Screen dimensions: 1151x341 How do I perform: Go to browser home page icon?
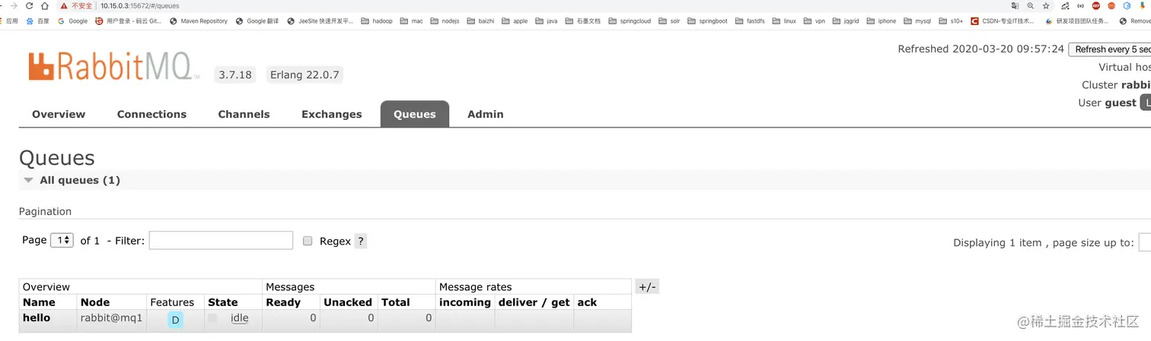[45, 5]
